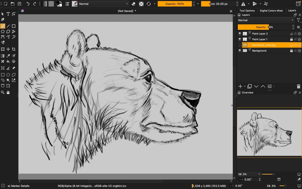302x189 pixels.
Task: Expand vertical mirror options arrow
Action: tap(260, 4)
